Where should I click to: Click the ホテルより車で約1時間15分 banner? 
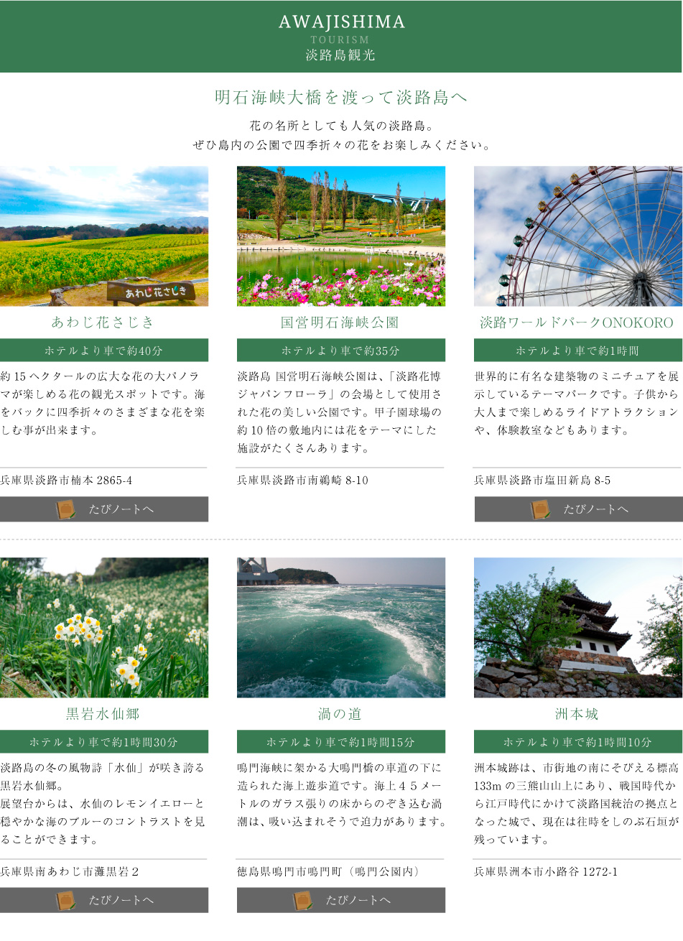pyautogui.click(x=341, y=741)
